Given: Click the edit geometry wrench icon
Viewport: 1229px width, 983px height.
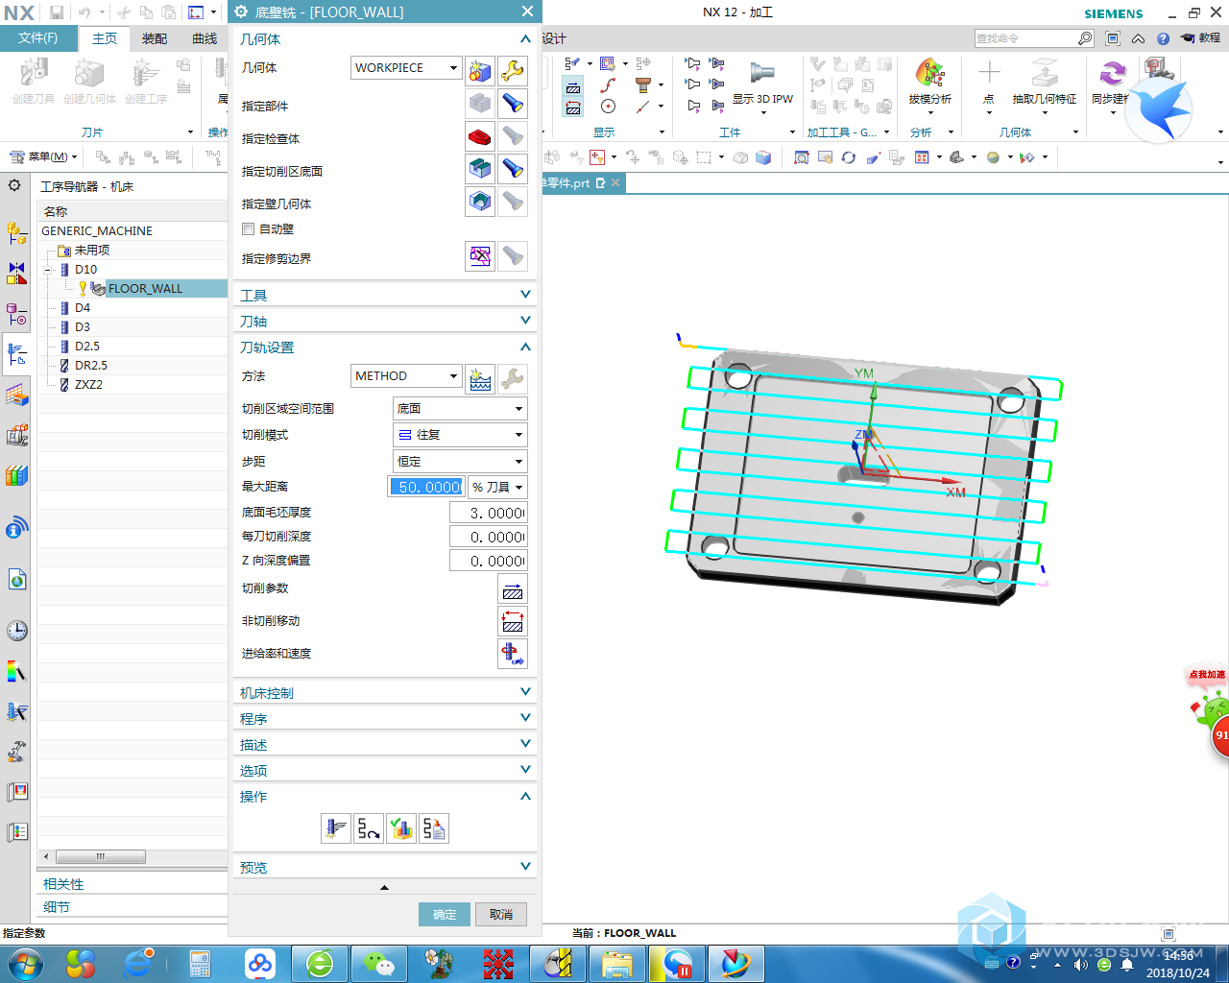Looking at the screenshot, I should point(513,70).
